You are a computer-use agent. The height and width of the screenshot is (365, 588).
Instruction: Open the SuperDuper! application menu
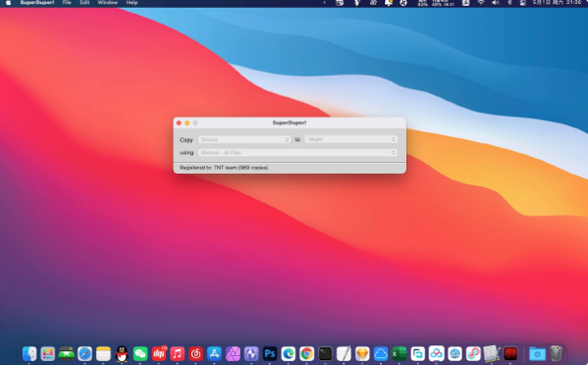[37, 3]
